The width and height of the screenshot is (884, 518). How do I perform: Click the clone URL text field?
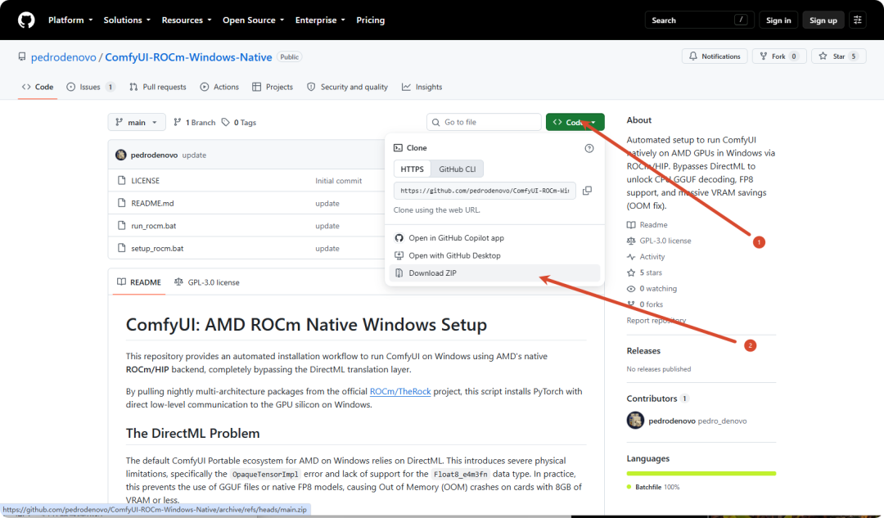(x=485, y=191)
